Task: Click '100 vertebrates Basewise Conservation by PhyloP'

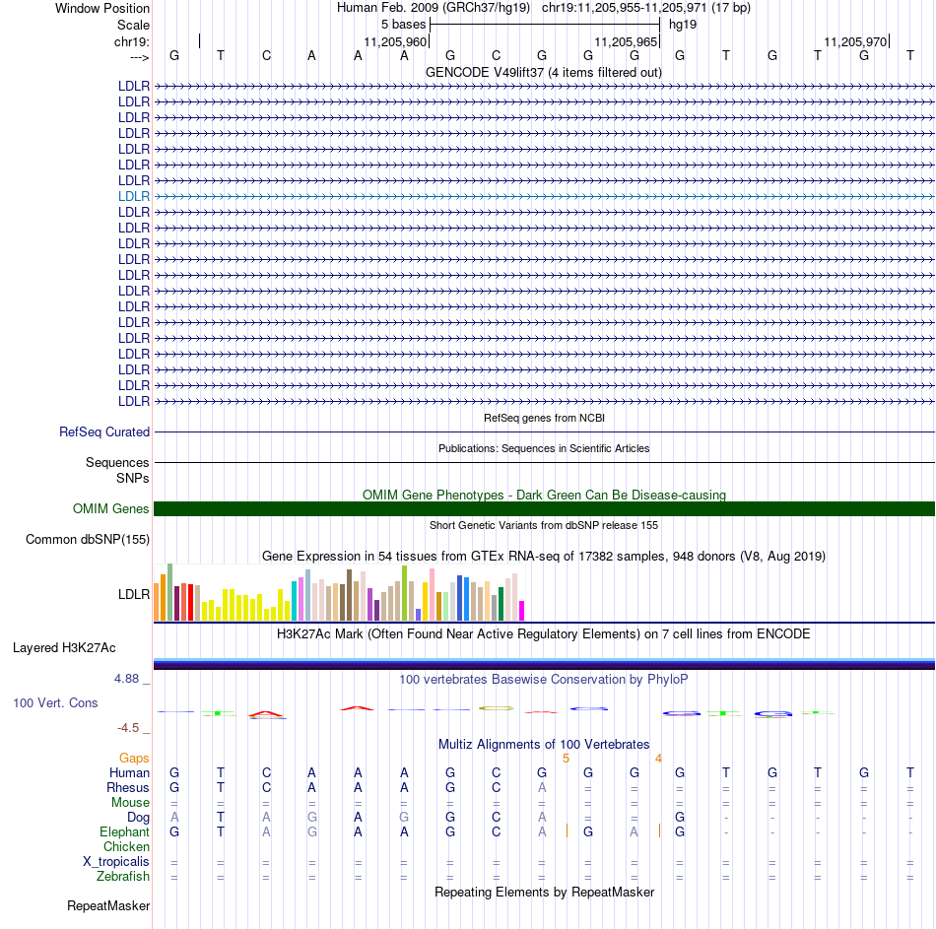Action: click(x=544, y=679)
